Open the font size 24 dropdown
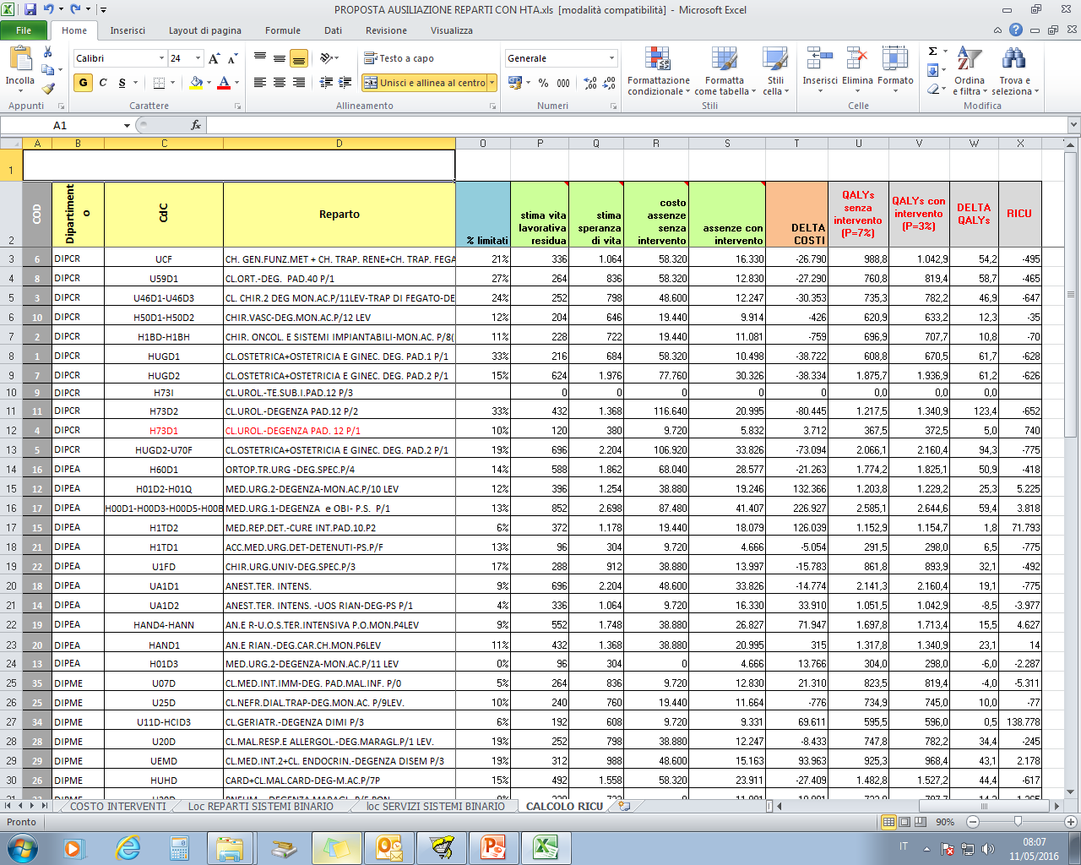 click(198, 58)
